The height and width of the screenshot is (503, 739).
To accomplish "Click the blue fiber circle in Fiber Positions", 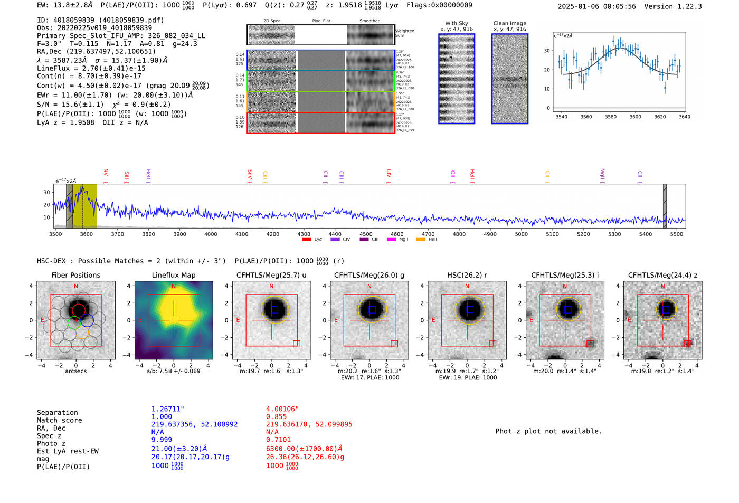I will tap(87, 320).
